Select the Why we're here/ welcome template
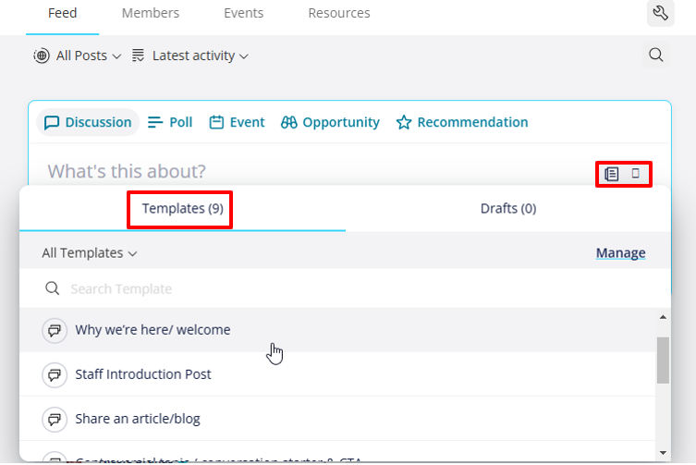Screen dimensions: 696x465 coord(337,330)
